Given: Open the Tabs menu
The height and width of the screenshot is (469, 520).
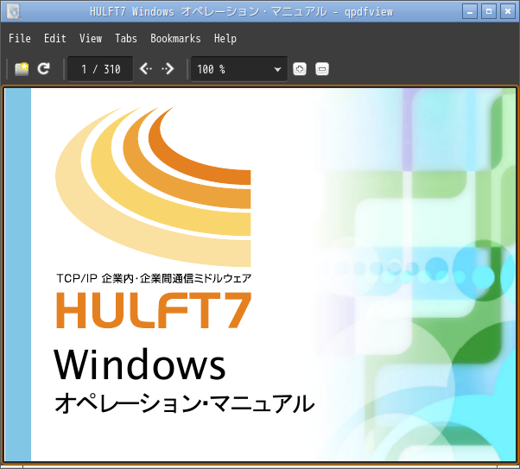Looking at the screenshot, I should click(x=126, y=39).
